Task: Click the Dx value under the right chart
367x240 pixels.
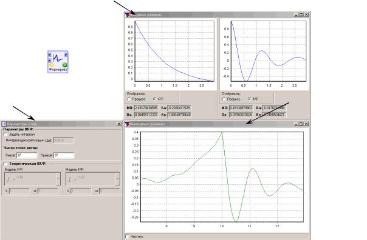Action: [x=241, y=115]
